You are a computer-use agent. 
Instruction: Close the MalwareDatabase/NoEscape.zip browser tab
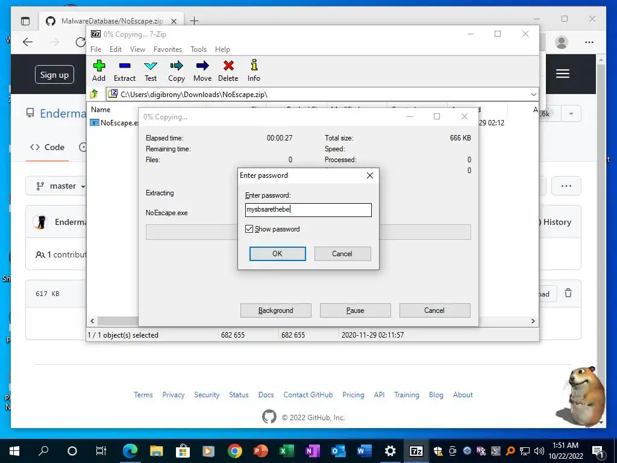tap(174, 21)
